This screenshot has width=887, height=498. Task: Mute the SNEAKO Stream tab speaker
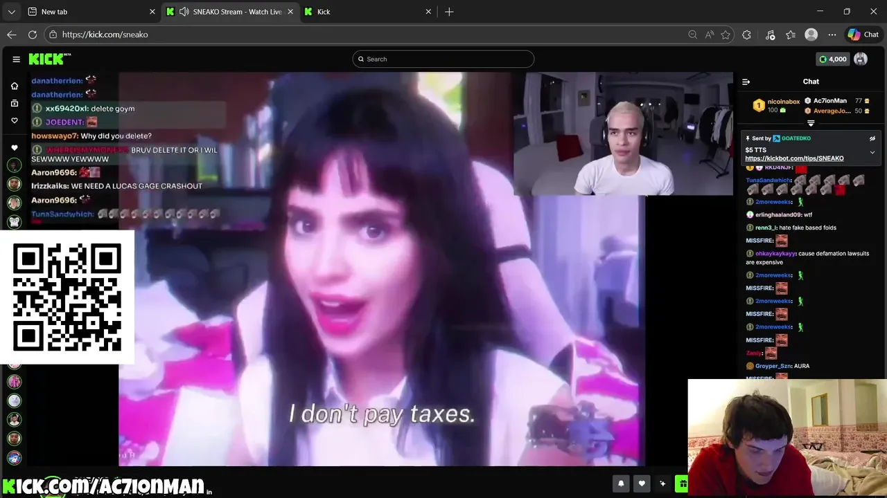point(184,12)
